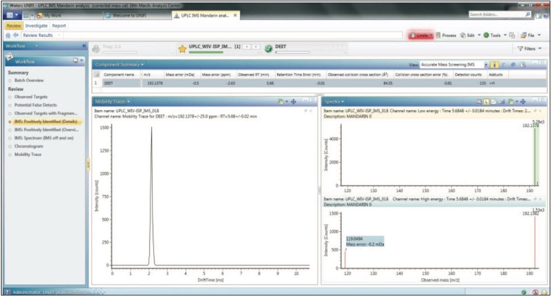
Task: Click the search magnifier in Search folders
Action: tap(528, 15)
